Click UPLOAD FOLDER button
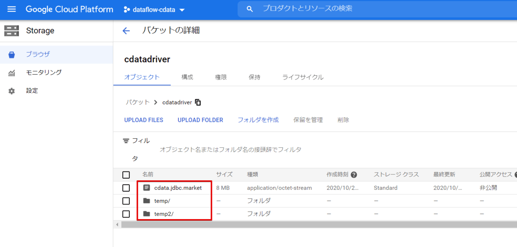This screenshot has width=517, height=247. [200, 120]
